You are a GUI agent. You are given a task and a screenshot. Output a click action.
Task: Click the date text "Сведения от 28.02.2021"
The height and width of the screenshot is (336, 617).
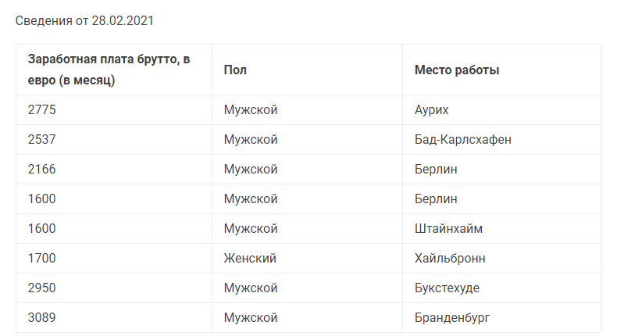tap(84, 20)
